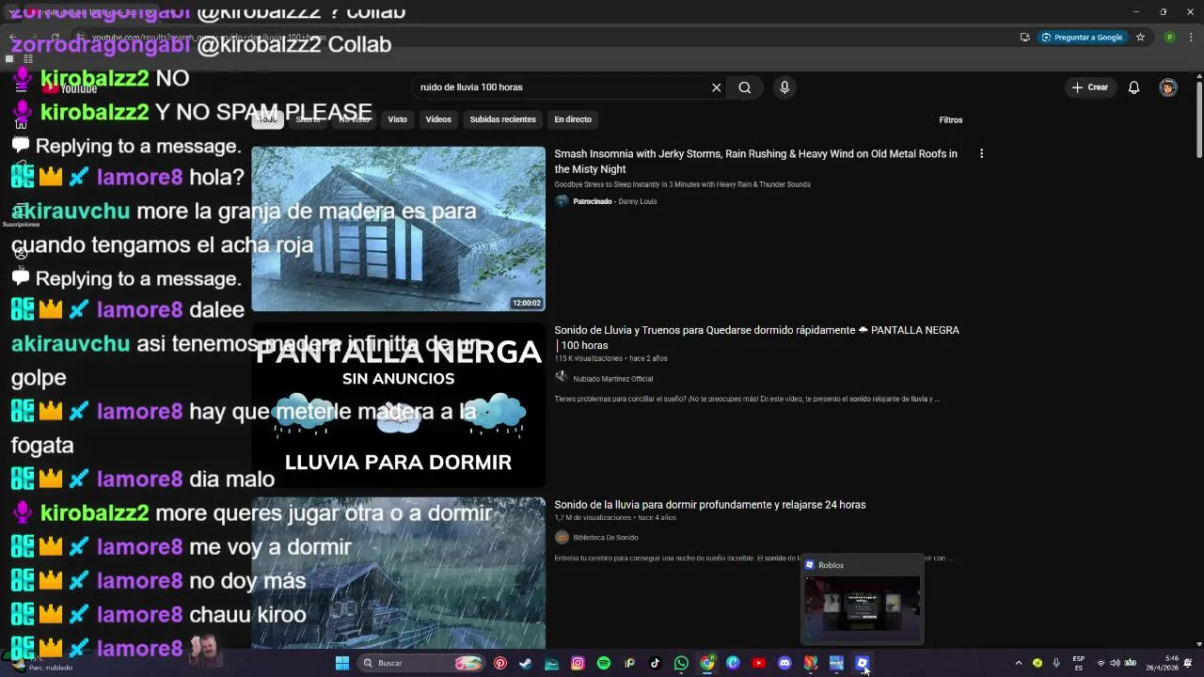Click the microphone icon in system tray
Image resolution: width=1204 pixels, height=677 pixels.
pyautogui.click(x=1056, y=663)
